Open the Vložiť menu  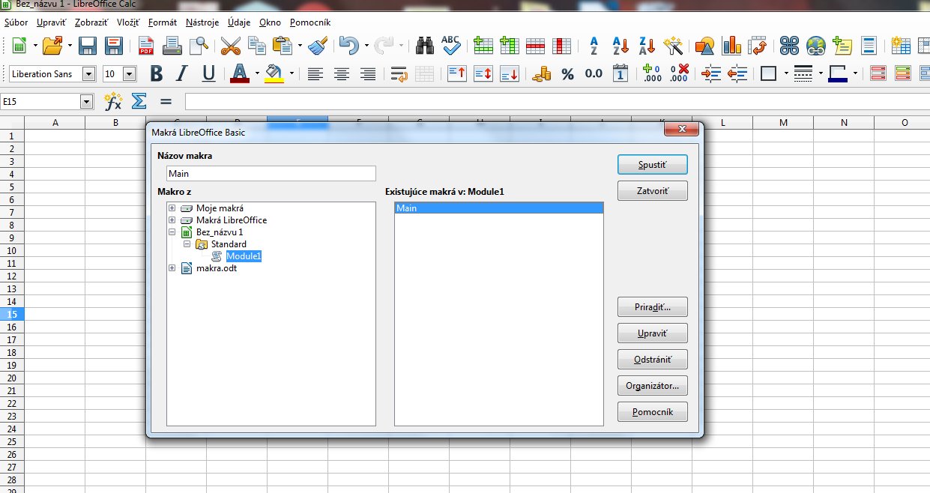coord(129,22)
